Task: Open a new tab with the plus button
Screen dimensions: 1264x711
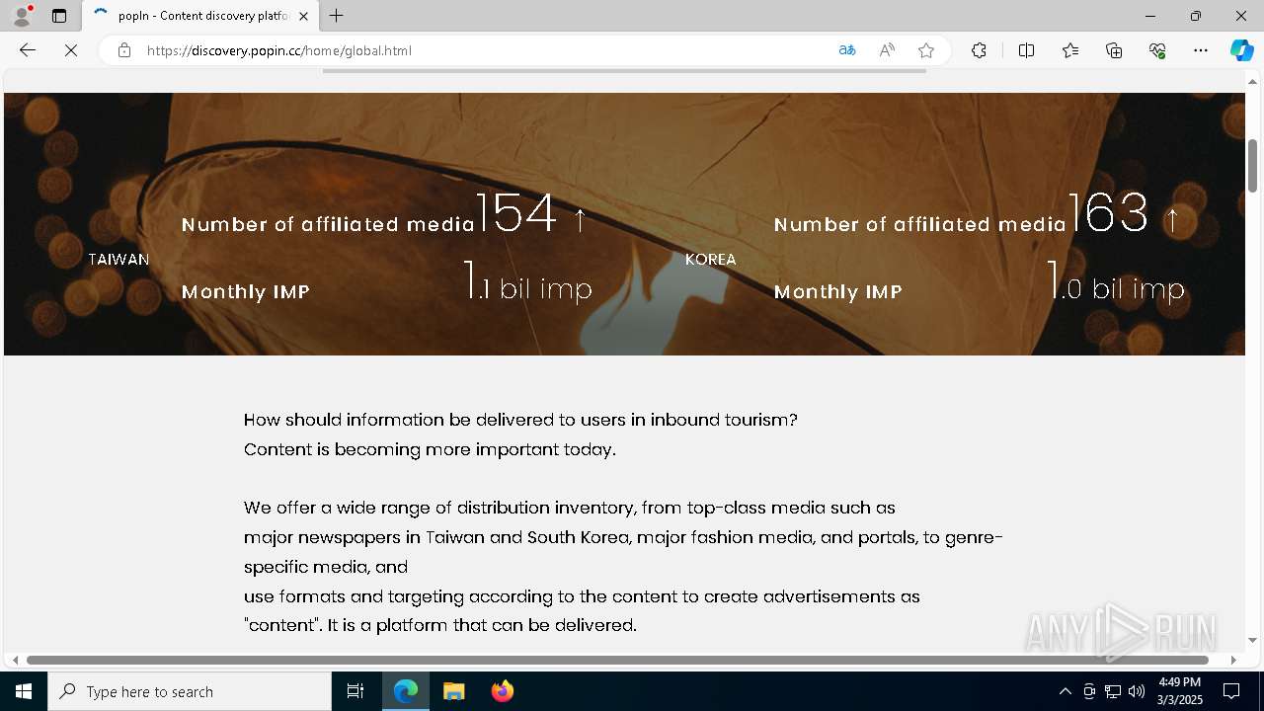Action: (x=337, y=16)
